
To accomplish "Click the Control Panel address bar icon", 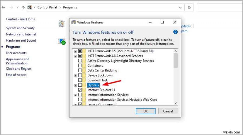I will click(x=29, y=7).
